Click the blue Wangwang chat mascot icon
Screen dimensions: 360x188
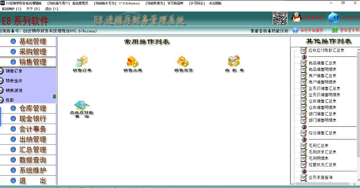[334, 17]
